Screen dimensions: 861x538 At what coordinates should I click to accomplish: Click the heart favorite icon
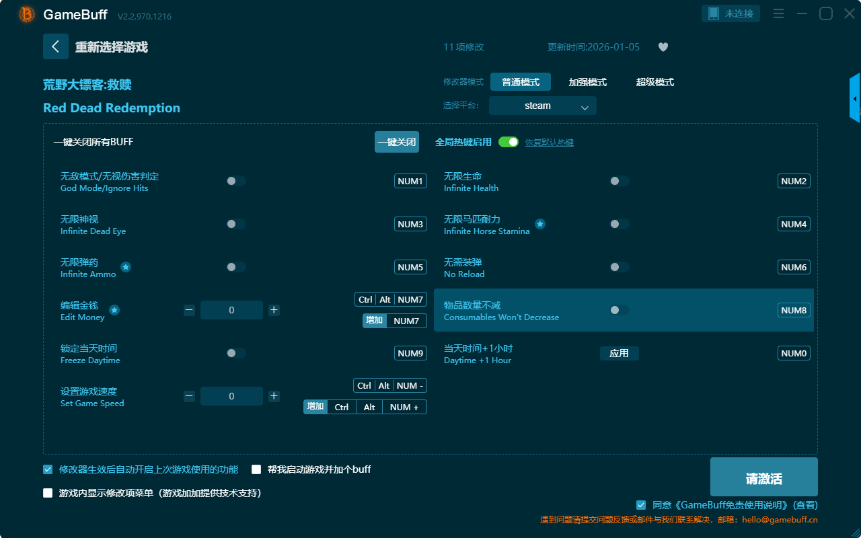[x=663, y=47]
